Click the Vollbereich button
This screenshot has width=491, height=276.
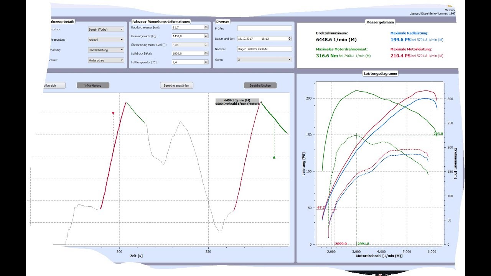coord(54,85)
